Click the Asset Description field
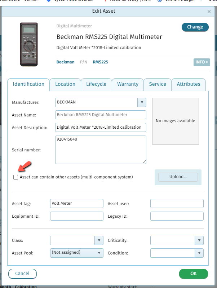217x288 pixels. tap(101, 128)
